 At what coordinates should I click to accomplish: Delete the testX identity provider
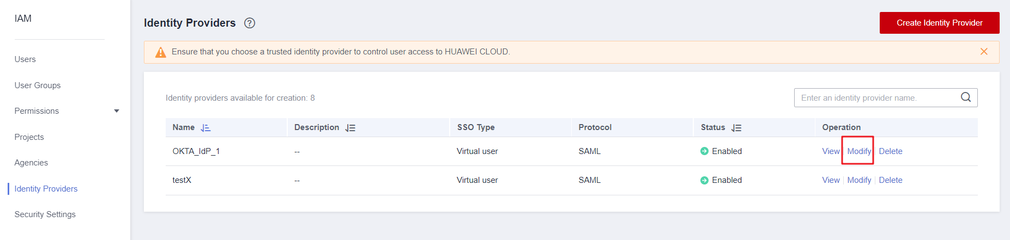891,180
